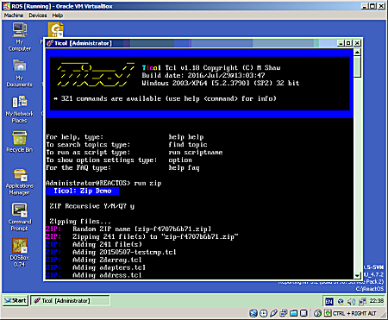Click the VirtualBox host key capture icon
This screenshot has height=320, width=388.
328,313
